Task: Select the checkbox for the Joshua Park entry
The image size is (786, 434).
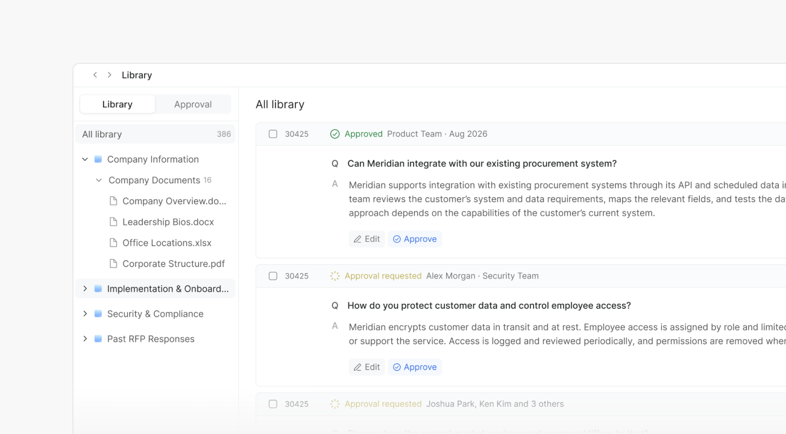Action: point(273,404)
